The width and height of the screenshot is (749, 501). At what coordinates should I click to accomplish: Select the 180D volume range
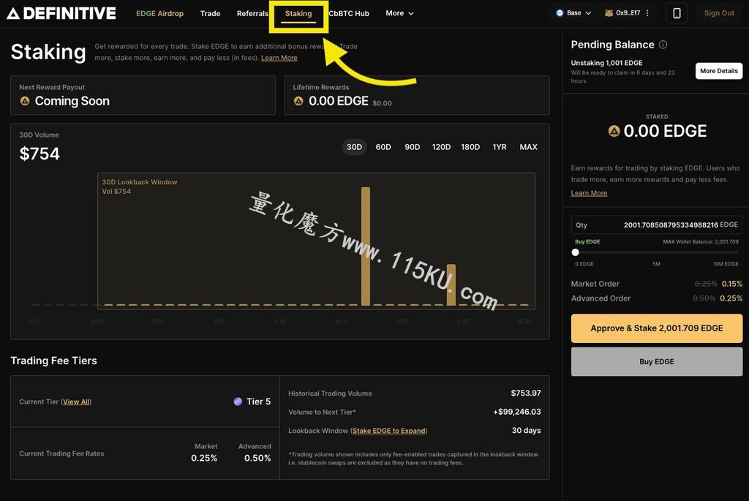point(470,147)
